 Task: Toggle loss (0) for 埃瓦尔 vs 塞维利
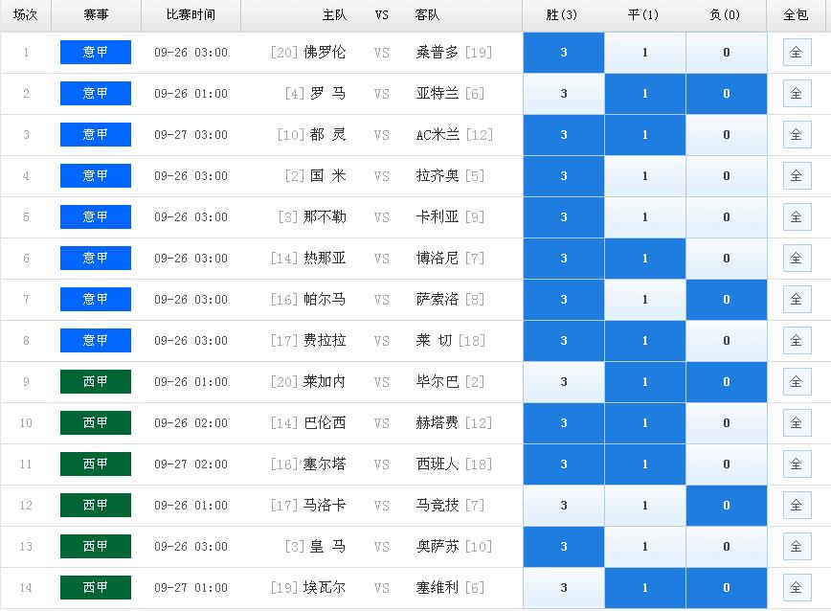[726, 588]
